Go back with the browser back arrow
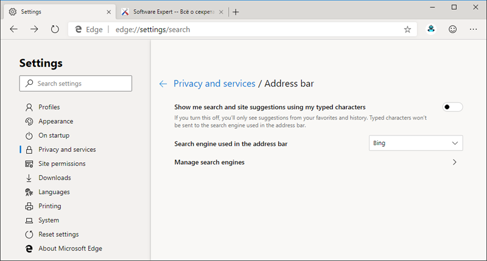This screenshot has width=487, height=261. (x=13, y=29)
